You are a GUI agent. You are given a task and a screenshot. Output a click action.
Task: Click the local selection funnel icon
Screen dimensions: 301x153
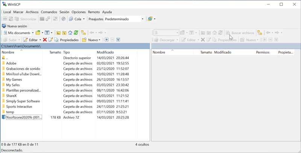point(118,40)
